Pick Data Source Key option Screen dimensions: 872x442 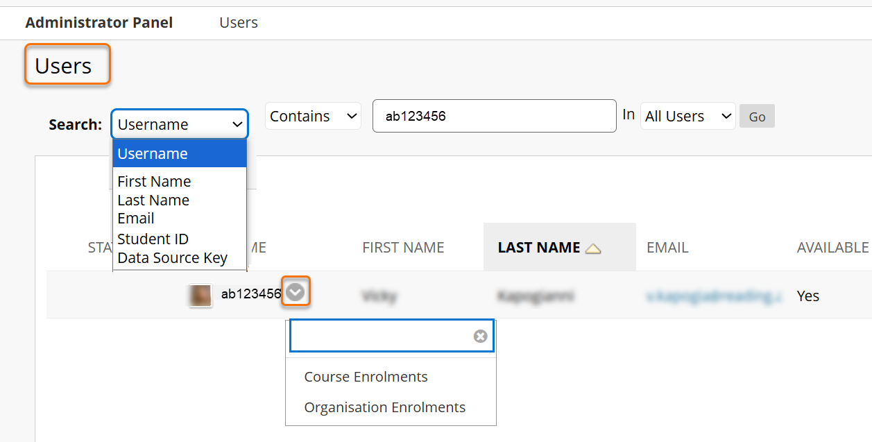click(x=172, y=258)
